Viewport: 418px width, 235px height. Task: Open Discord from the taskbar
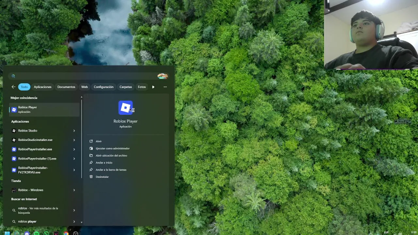tap(27, 233)
